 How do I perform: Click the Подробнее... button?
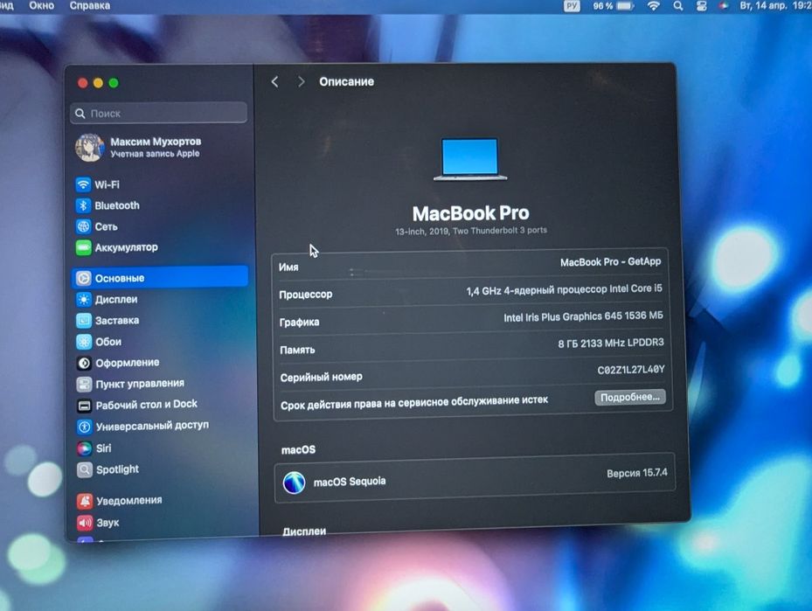click(629, 397)
